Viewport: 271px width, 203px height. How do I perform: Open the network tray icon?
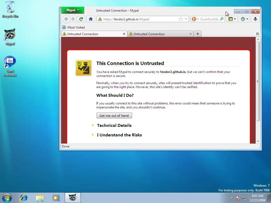click(244, 198)
